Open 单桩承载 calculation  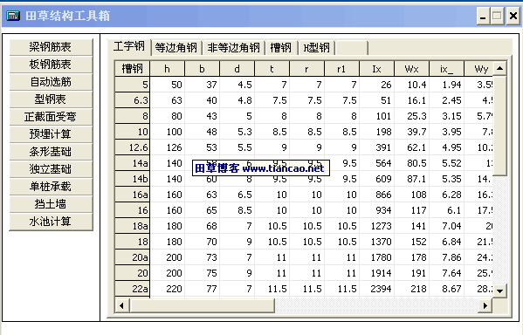tap(51, 187)
